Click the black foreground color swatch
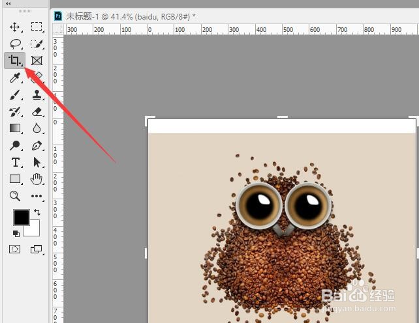 pyautogui.click(x=22, y=218)
